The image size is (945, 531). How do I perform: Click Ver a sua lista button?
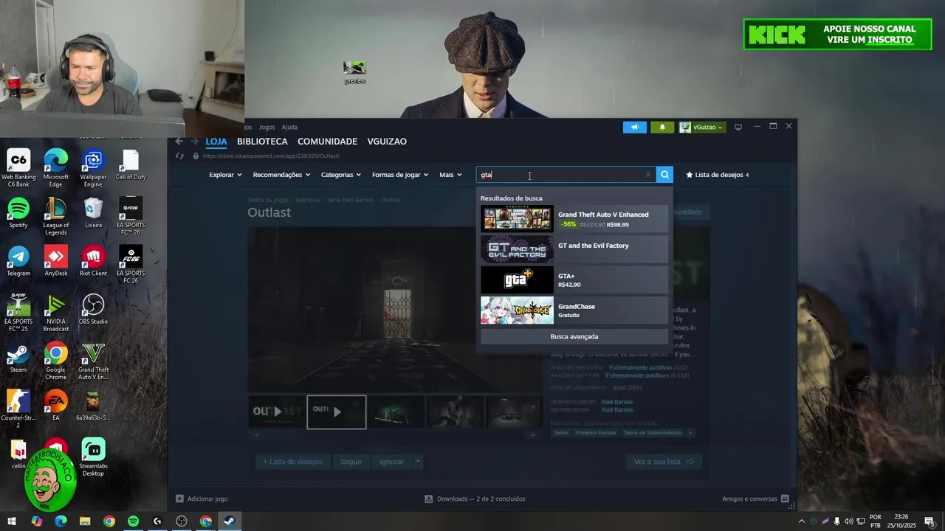tap(664, 462)
